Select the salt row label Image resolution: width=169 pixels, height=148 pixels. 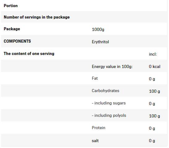(x=95, y=141)
